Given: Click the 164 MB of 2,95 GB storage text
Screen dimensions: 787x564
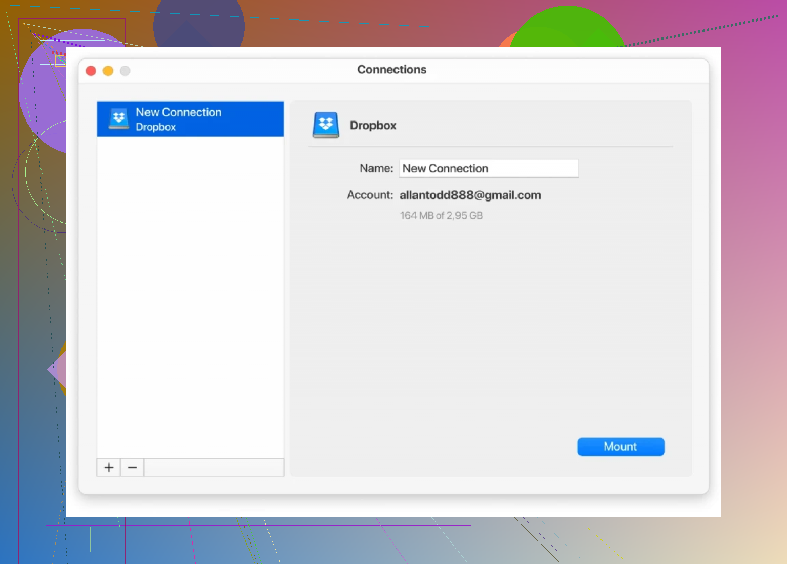Looking at the screenshot, I should pyautogui.click(x=441, y=216).
